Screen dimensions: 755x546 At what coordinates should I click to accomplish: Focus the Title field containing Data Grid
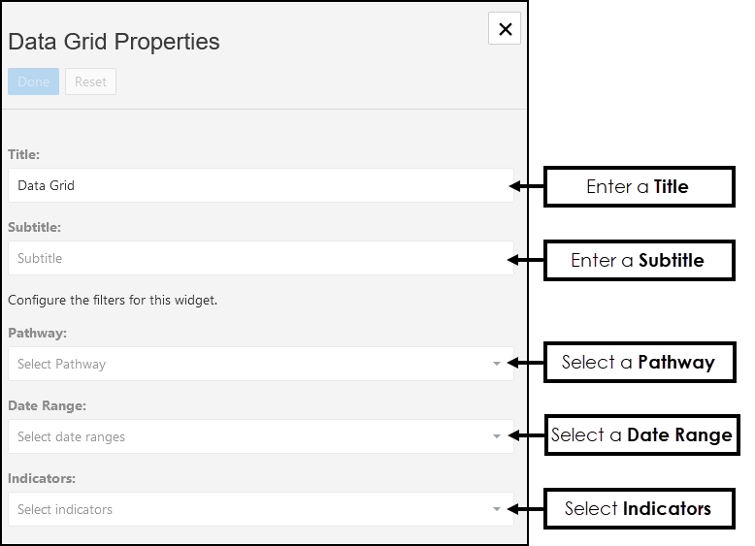click(x=260, y=185)
